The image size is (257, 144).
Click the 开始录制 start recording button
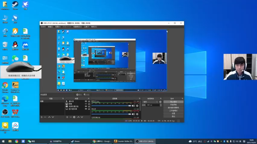173,105
